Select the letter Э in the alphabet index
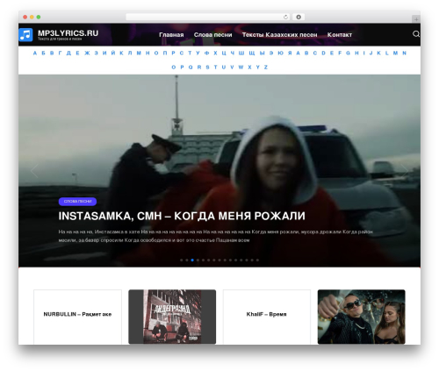This screenshot has height=371, width=439. [x=271, y=53]
